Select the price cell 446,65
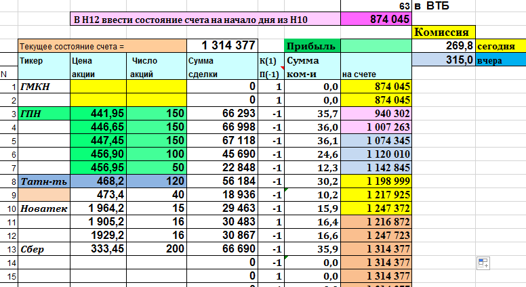 pyautogui.click(x=98, y=127)
